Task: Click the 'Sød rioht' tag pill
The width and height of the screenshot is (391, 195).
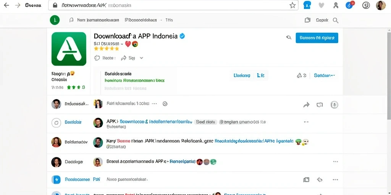Action: point(205,122)
